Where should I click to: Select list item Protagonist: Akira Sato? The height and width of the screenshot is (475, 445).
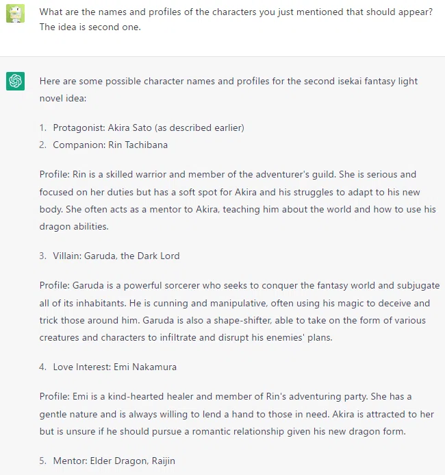point(149,128)
